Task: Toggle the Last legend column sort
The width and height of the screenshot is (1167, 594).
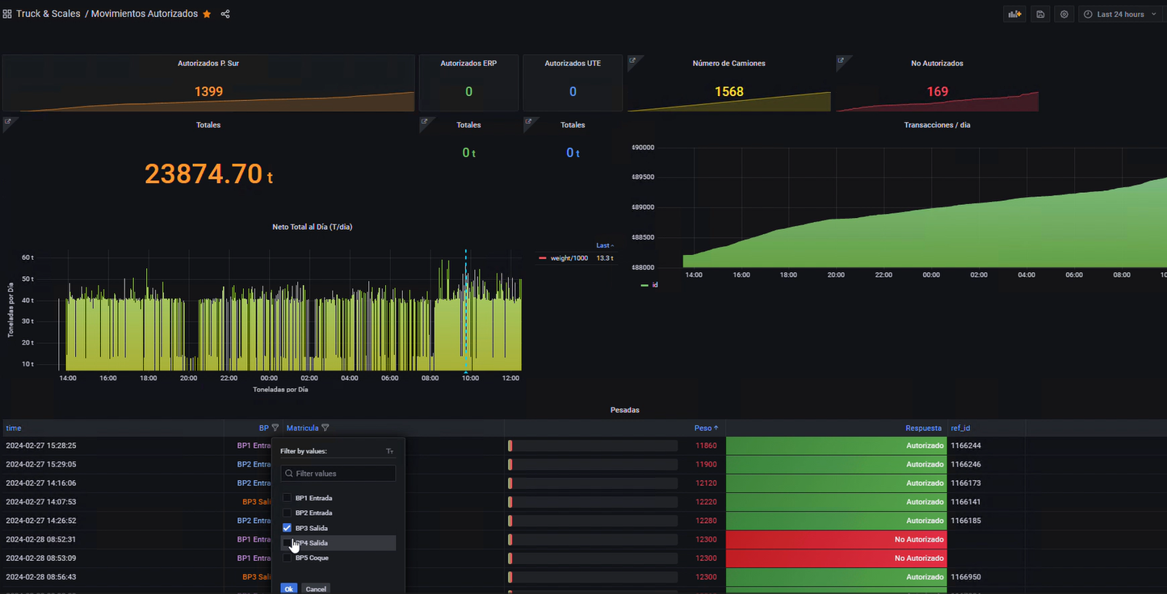Action: click(x=604, y=245)
